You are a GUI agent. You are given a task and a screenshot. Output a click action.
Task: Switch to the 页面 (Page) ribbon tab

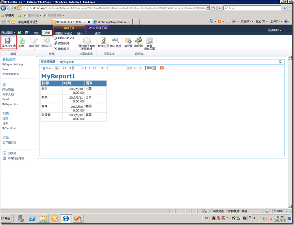click(46, 32)
